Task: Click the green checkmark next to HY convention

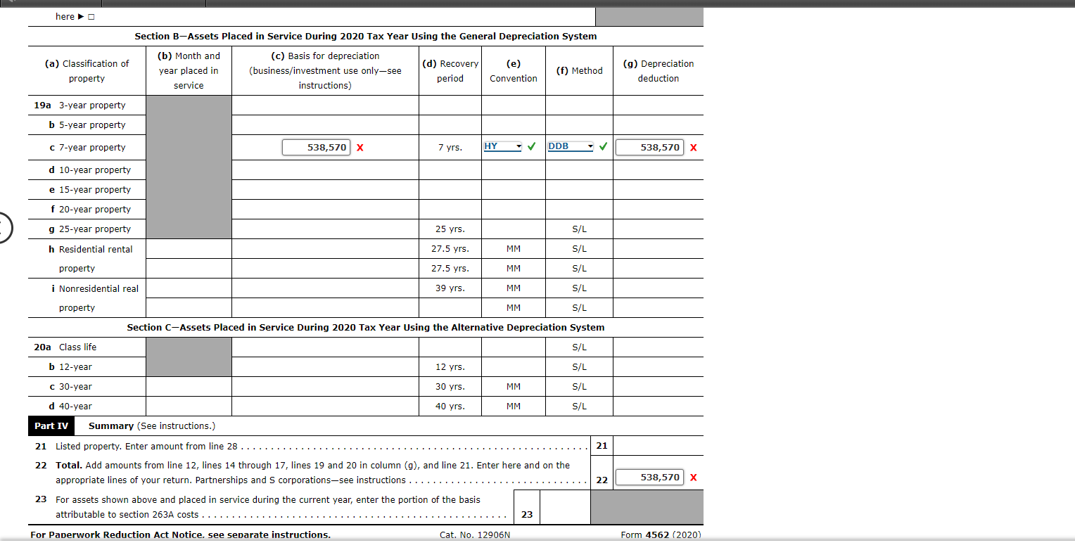Action: [533, 146]
